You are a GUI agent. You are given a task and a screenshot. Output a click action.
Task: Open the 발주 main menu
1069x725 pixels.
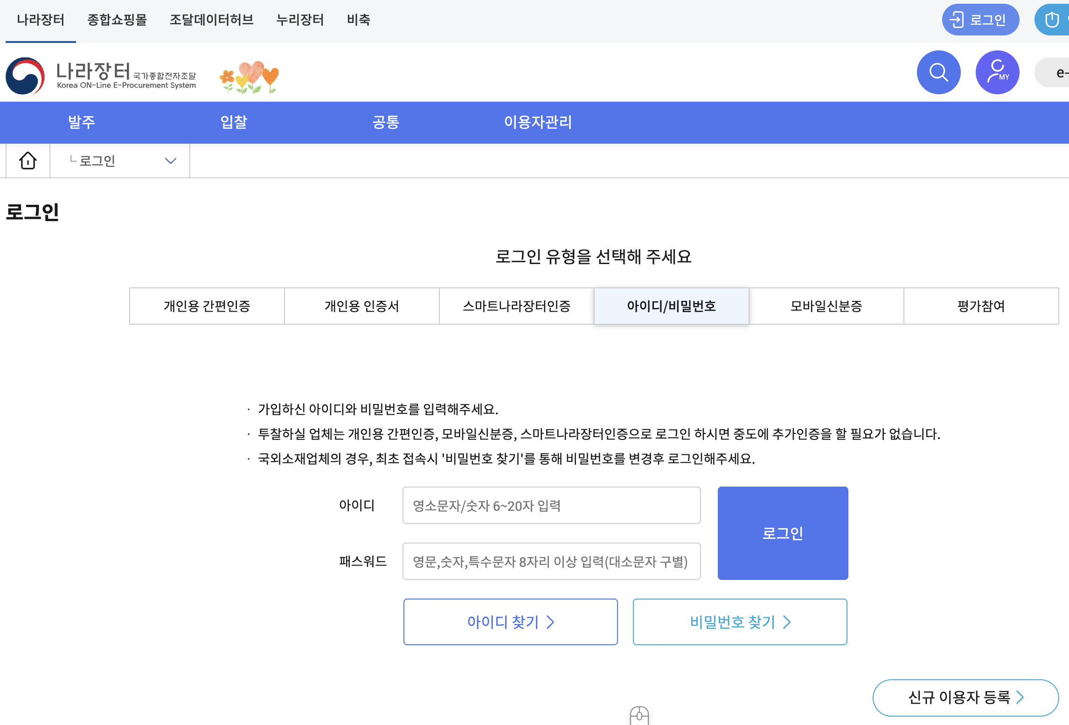82,122
